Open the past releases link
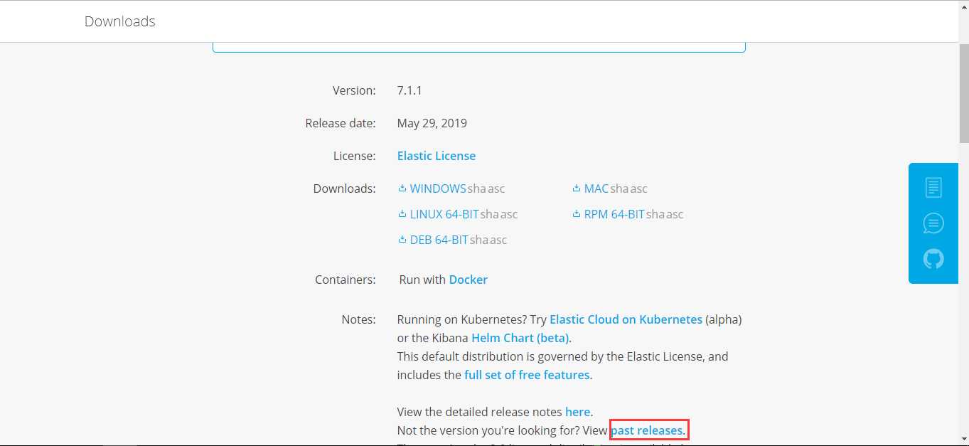 649,430
